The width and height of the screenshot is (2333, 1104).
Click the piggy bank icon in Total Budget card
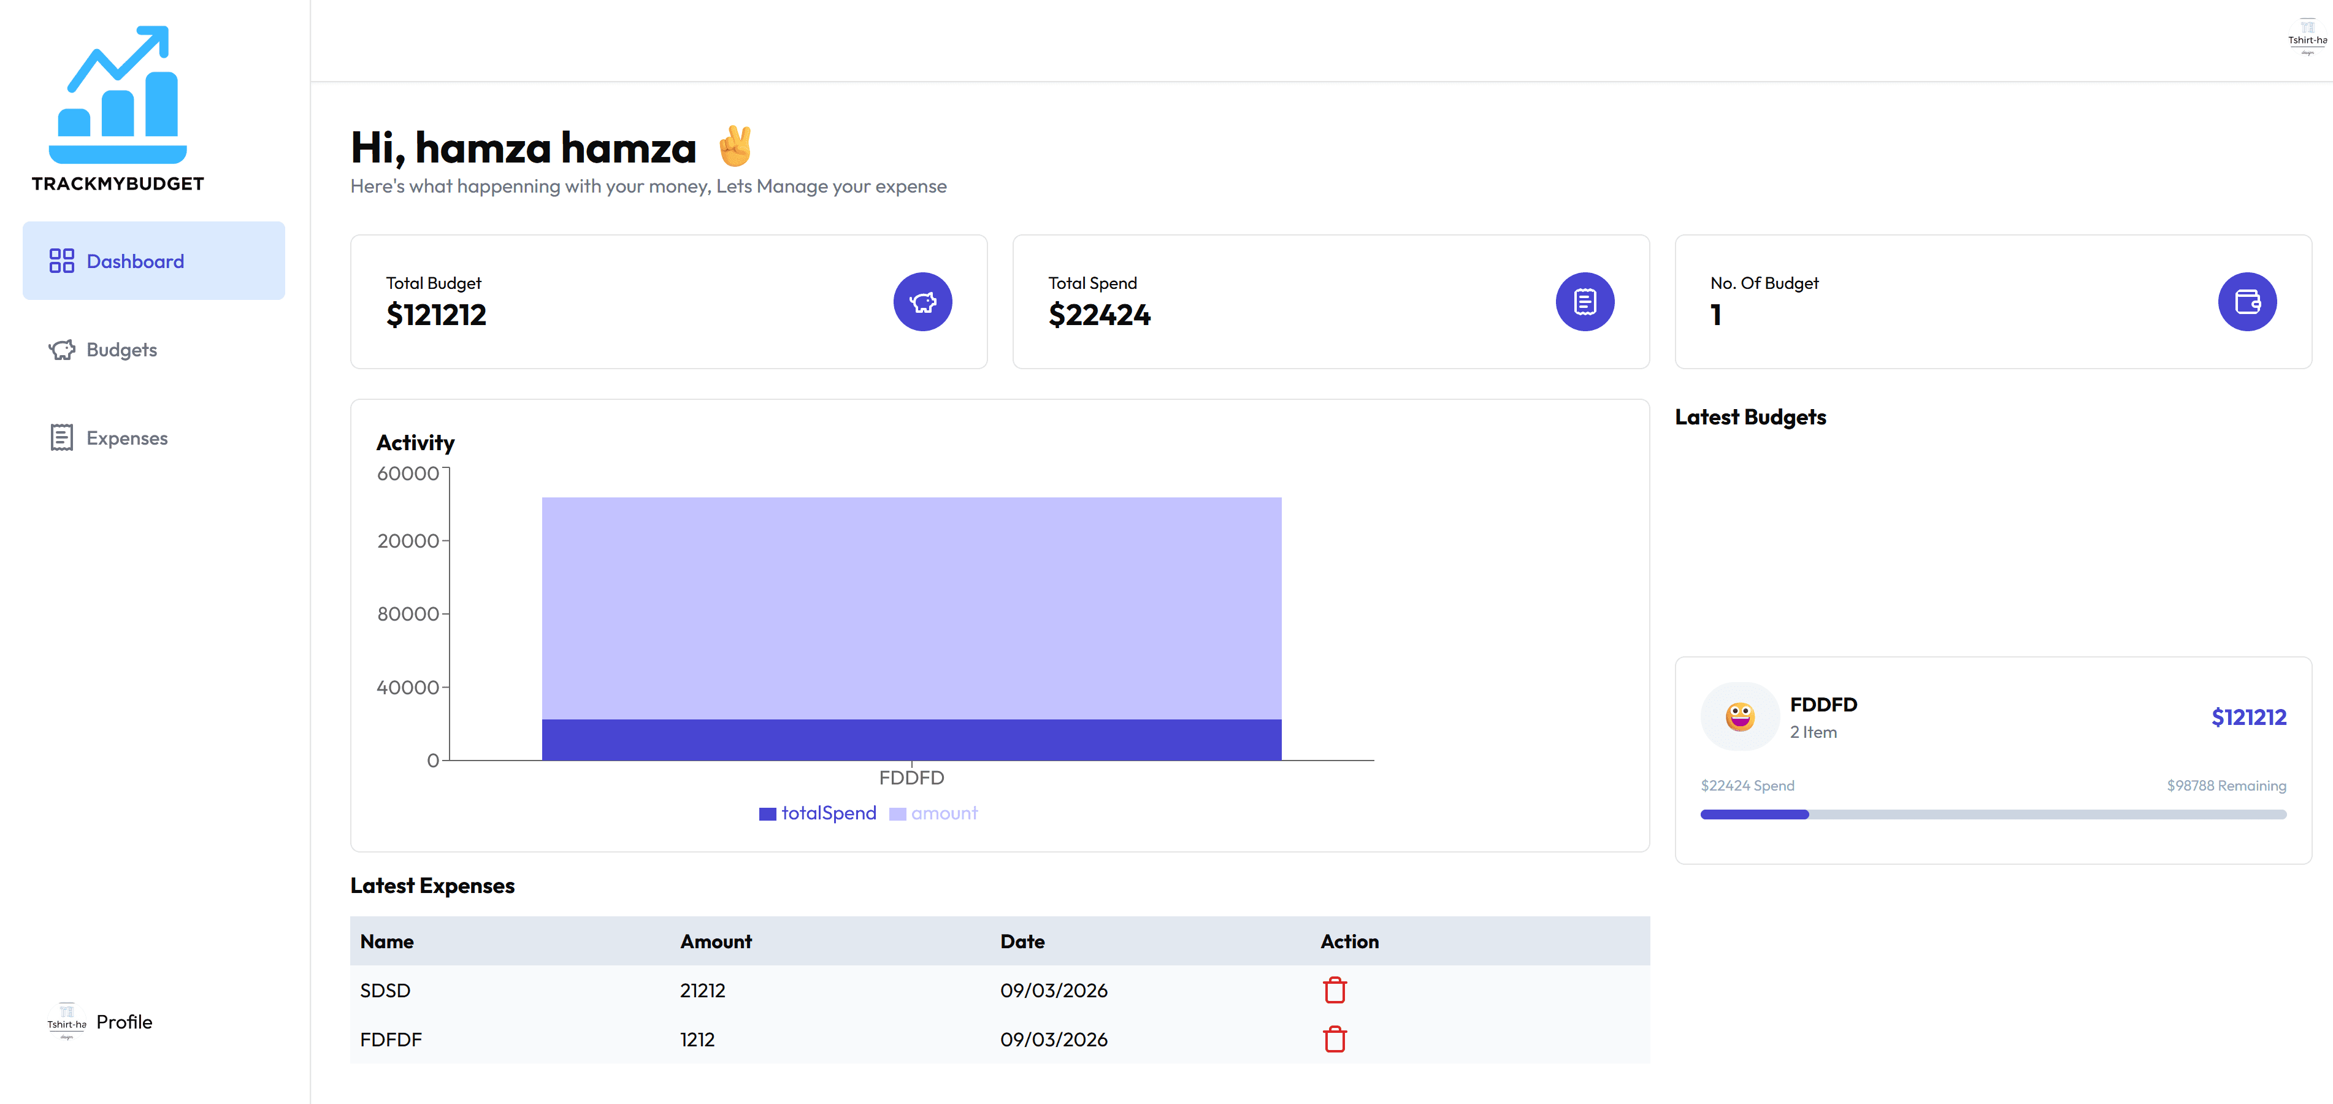click(x=922, y=302)
